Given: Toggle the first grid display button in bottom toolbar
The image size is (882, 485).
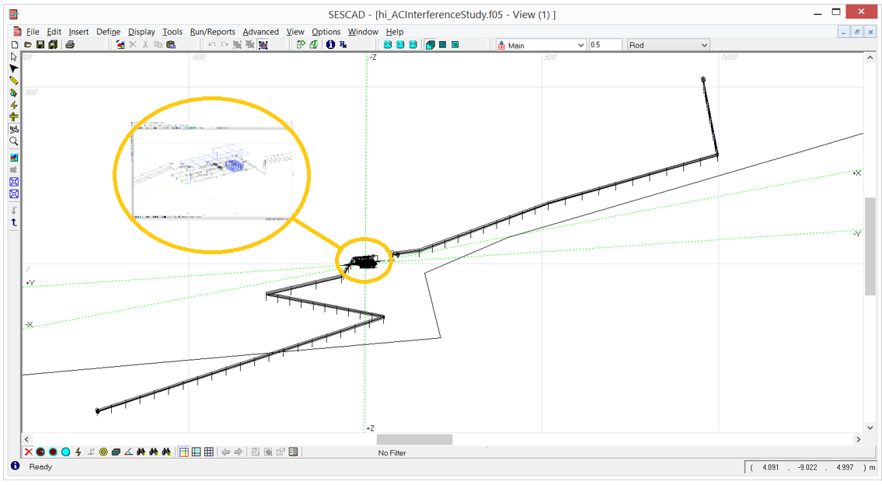Looking at the screenshot, I should pos(184,452).
